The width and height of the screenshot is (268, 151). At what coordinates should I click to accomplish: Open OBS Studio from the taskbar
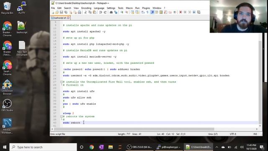[139, 147]
